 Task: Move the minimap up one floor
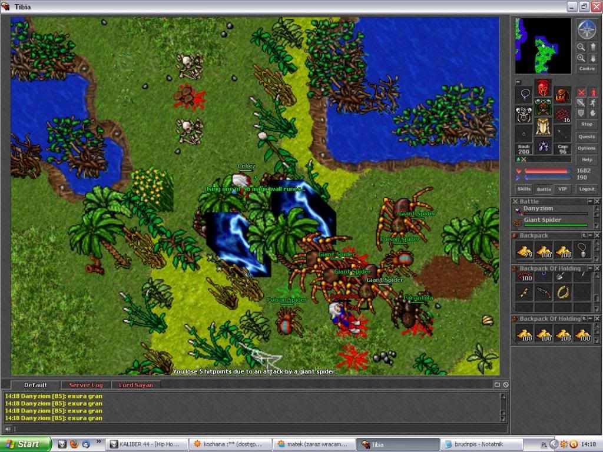coord(593,47)
